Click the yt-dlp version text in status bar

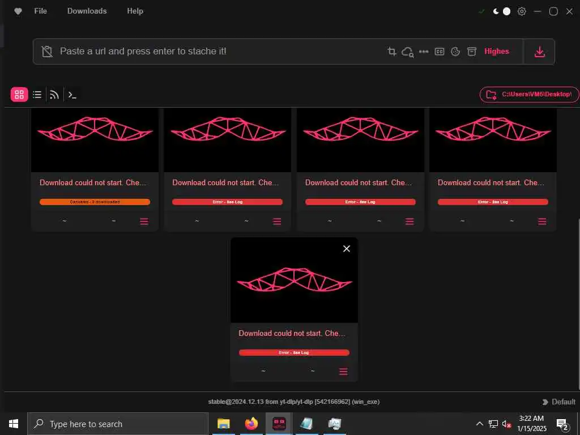[x=294, y=402]
